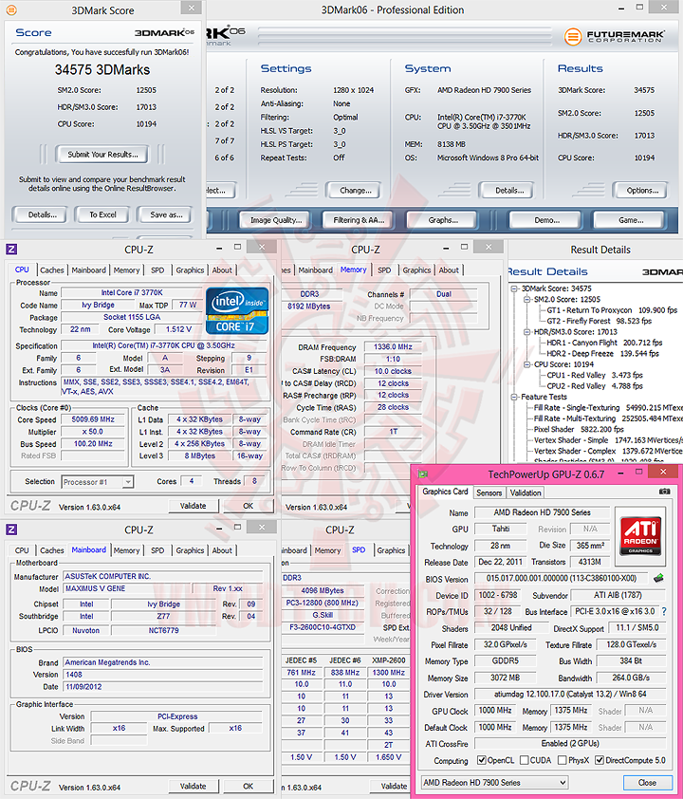Viewport: 683px width, 799px height.
Task: Click OK in the Mainboard CPU-Z window
Action: [248, 786]
